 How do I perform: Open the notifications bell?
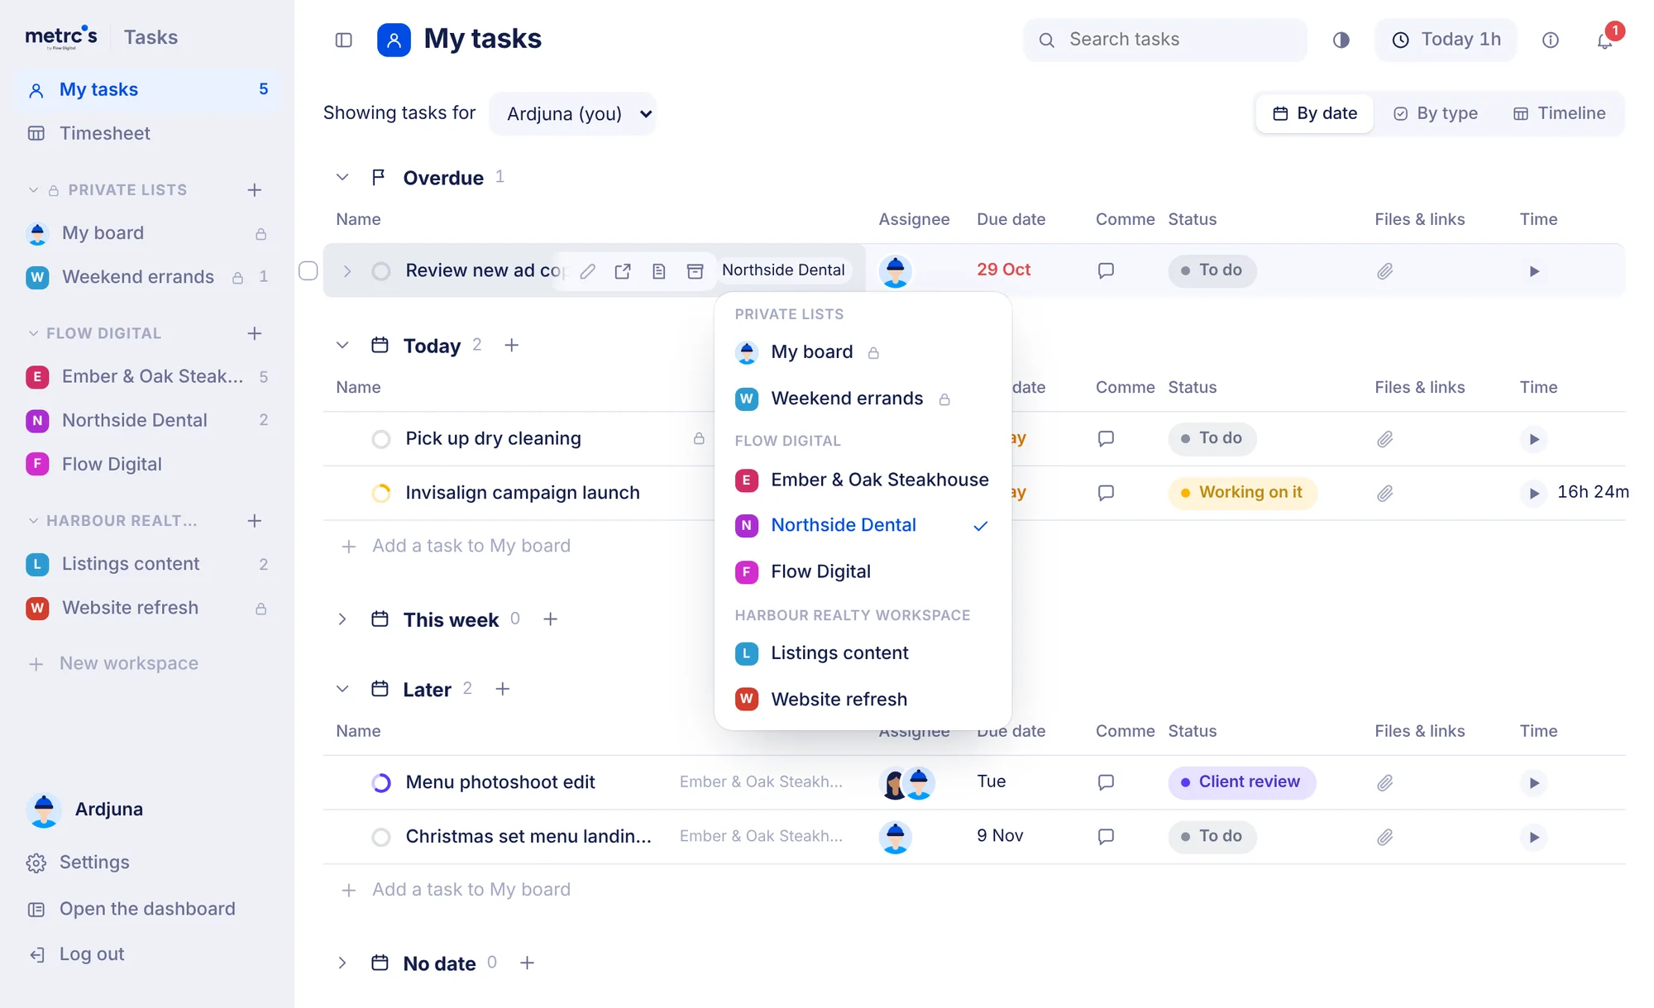1605,40
